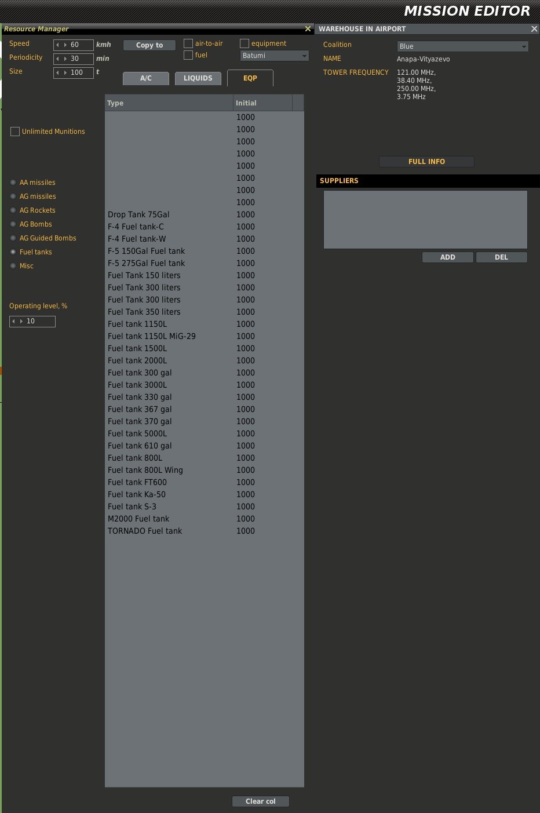Select the AG Guided Bombs filter

[13, 238]
